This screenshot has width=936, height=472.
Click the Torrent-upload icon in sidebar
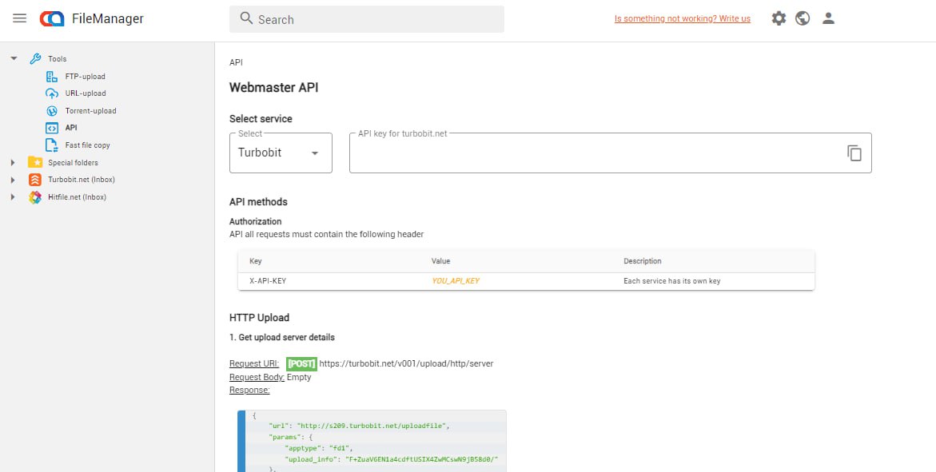tap(52, 111)
